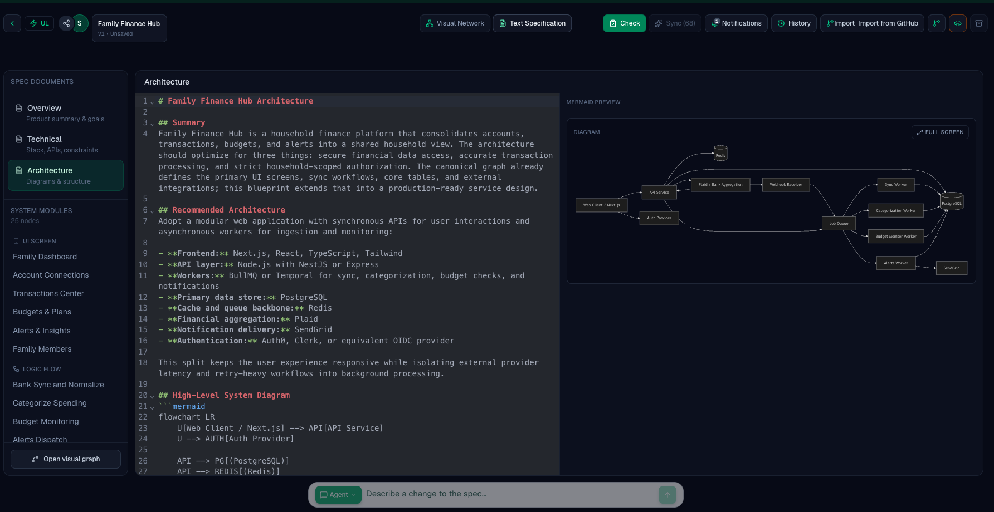Open the Family Members module
The width and height of the screenshot is (994, 512).
42,349
